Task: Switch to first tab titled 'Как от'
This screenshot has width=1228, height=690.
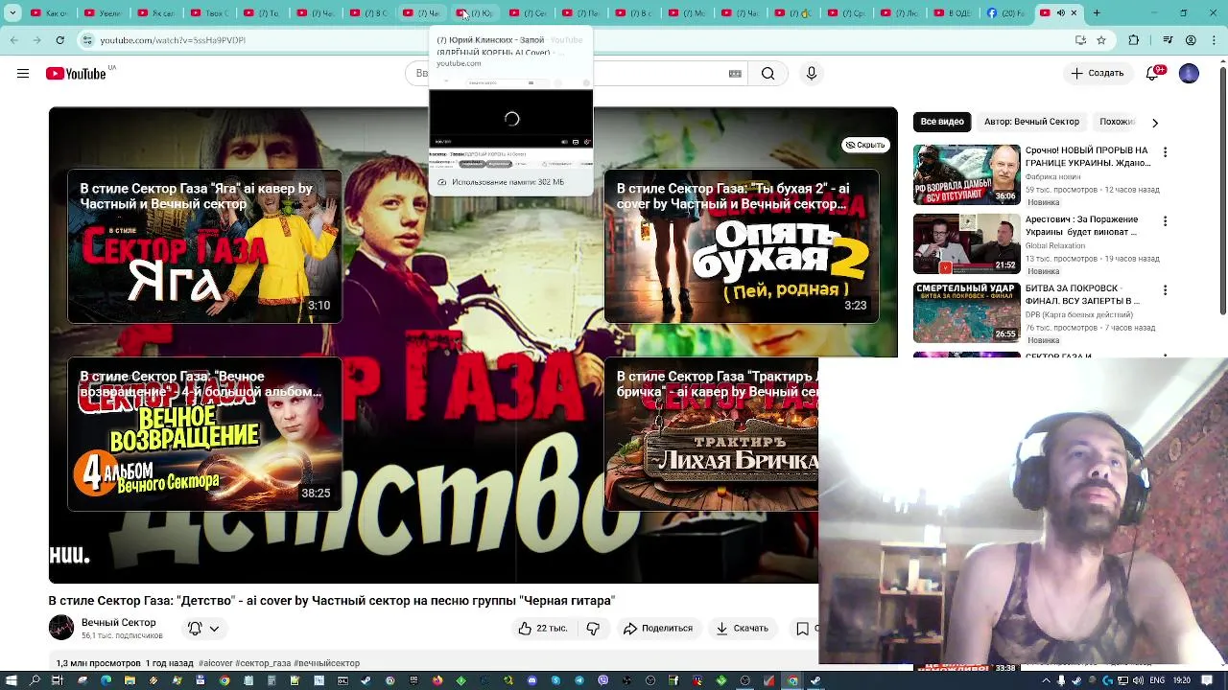Action: point(49,13)
